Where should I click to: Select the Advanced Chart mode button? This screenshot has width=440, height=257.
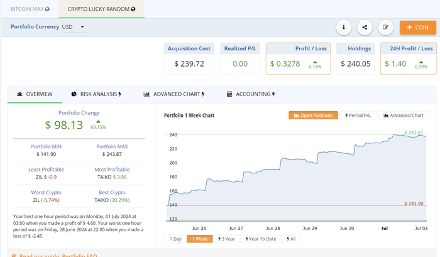[x=404, y=116]
